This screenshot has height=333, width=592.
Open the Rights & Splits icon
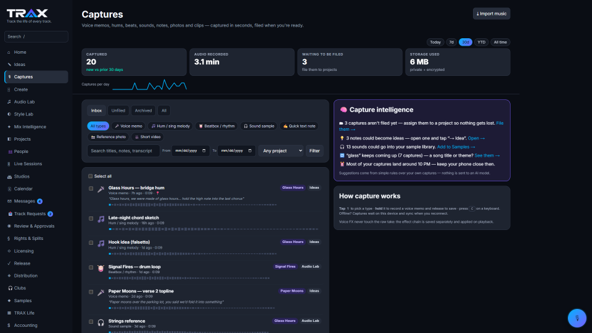coord(9,239)
